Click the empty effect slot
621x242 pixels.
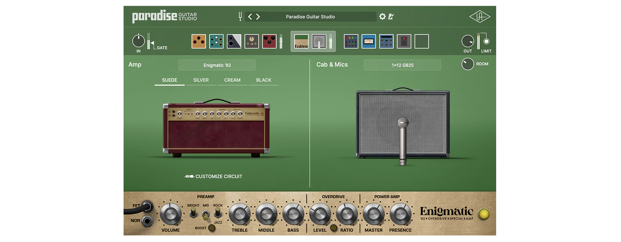pos(422,41)
